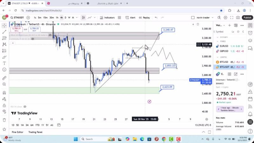
Task: Collapse the CRYPTO watchlist section
Action: click(x=217, y=57)
